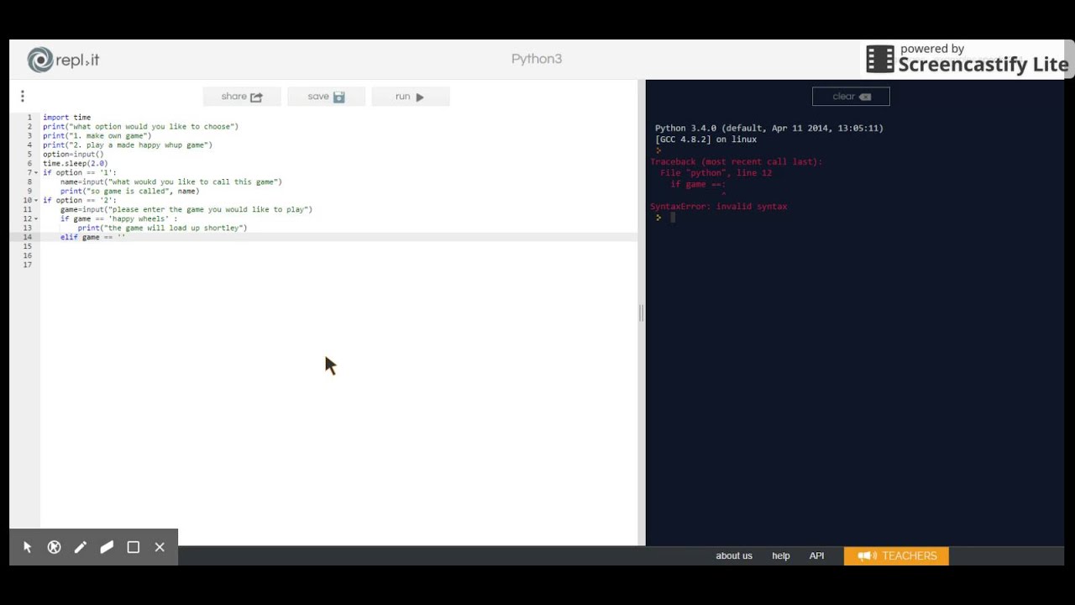Screen dimensions: 1075x605
Task: Click the 'what option would you like' print line
Action: click(x=141, y=127)
